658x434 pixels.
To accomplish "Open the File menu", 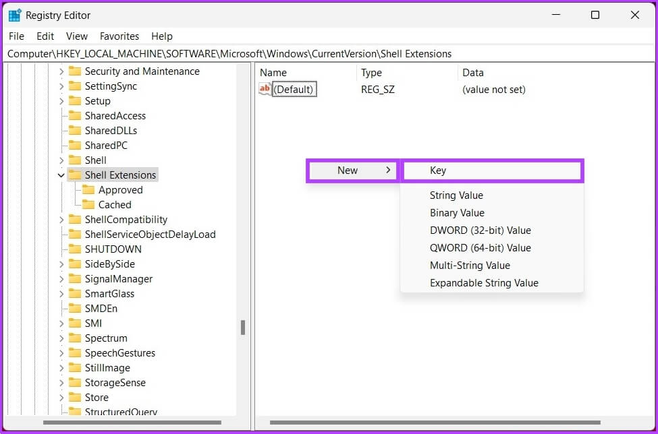I will (16, 36).
